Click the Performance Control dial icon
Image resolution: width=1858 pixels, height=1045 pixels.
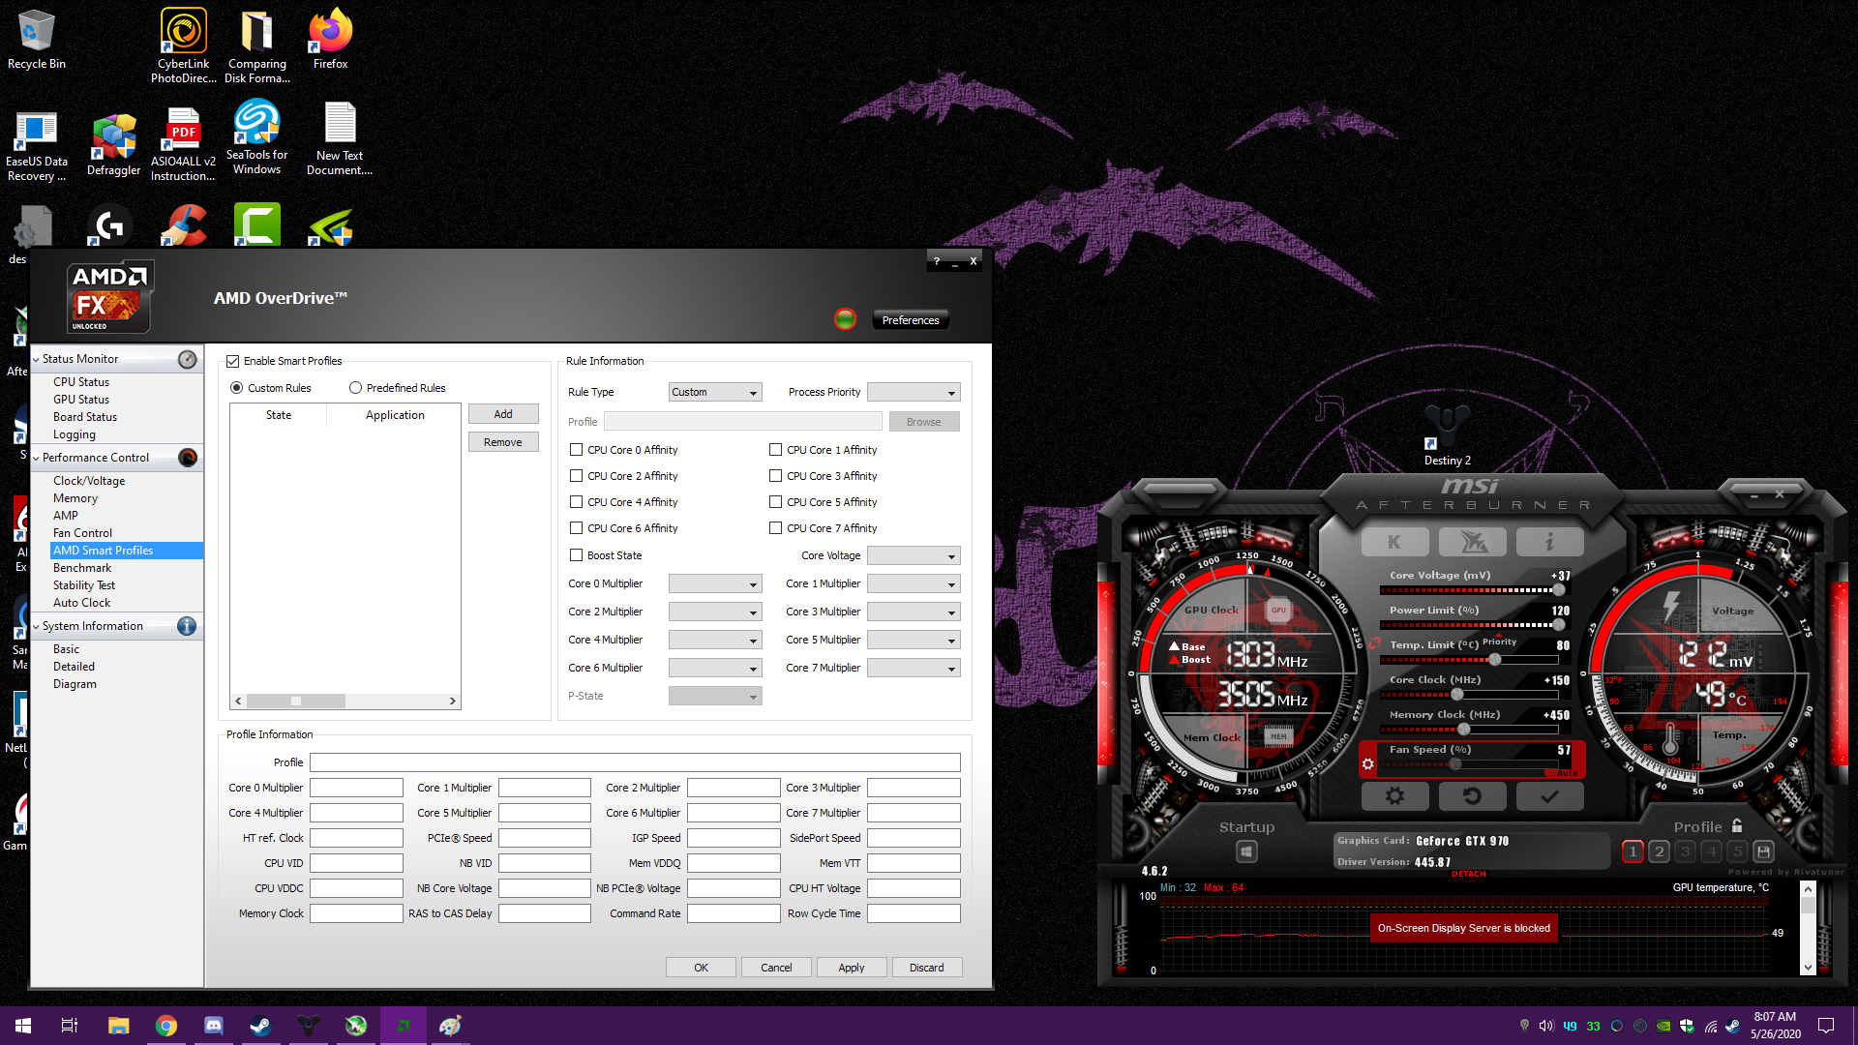(x=188, y=458)
